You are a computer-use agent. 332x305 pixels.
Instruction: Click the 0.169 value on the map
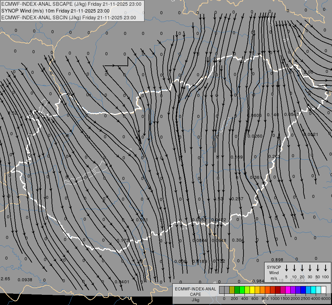click(237, 157)
